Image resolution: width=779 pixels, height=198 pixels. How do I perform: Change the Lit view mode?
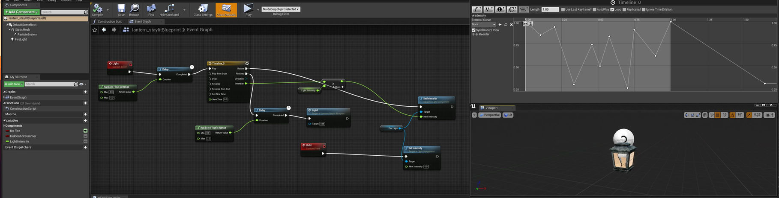click(x=508, y=115)
